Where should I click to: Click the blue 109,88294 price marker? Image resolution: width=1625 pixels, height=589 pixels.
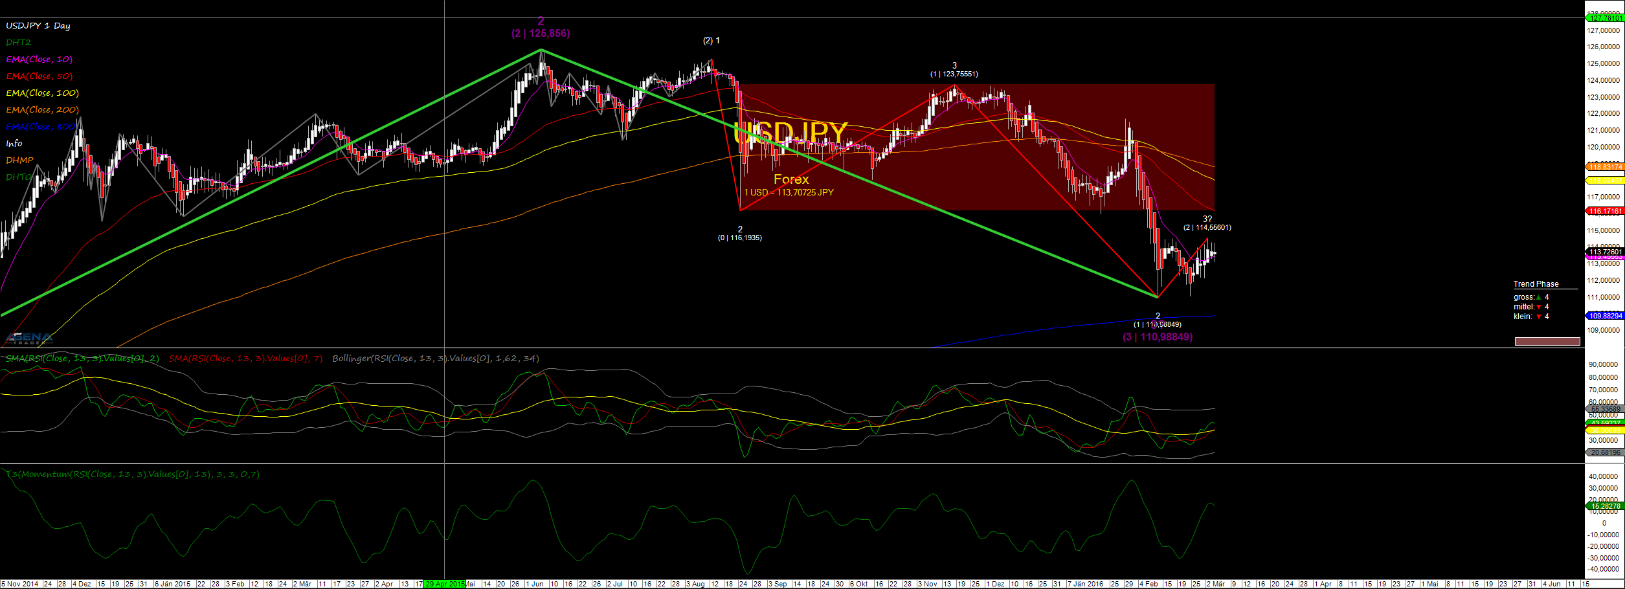coord(1606,317)
